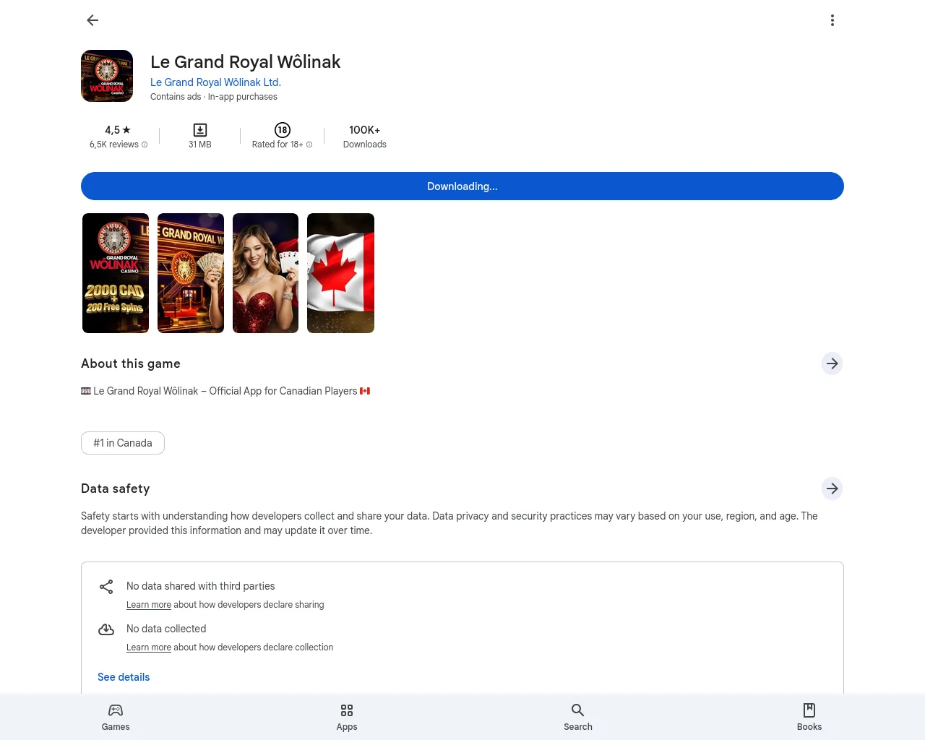
Task: Tap the Le Grand Royal Wôlinak app icon
Action: tap(107, 76)
